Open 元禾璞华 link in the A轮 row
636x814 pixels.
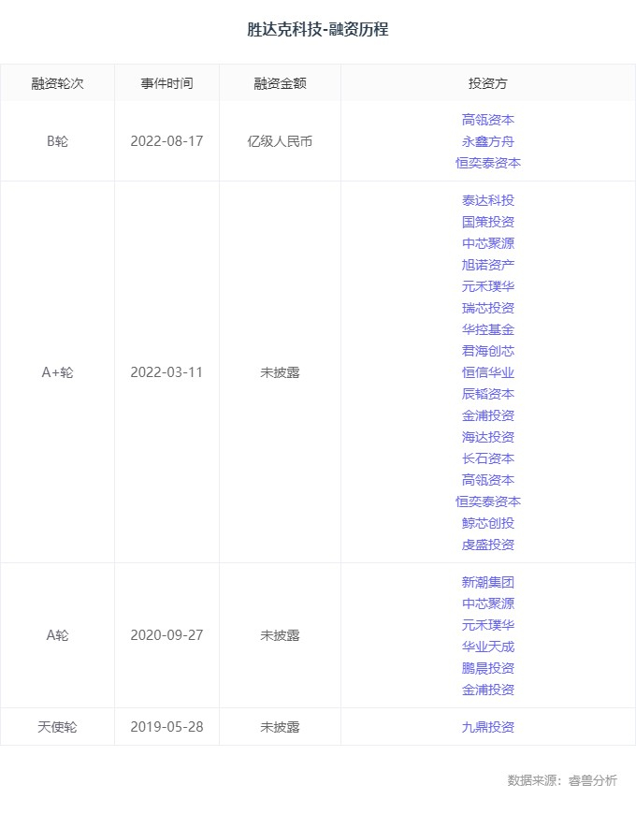tap(487, 625)
